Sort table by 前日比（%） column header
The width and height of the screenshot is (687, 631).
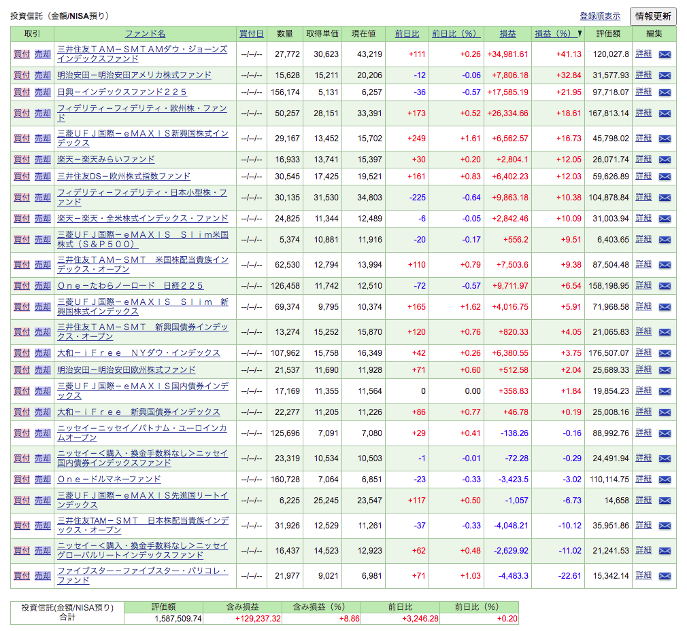(x=456, y=34)
